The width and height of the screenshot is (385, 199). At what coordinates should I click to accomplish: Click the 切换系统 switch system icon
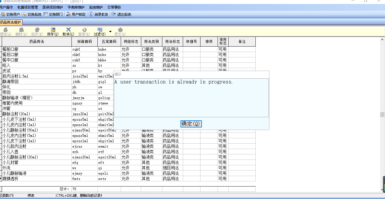(24, 14)
